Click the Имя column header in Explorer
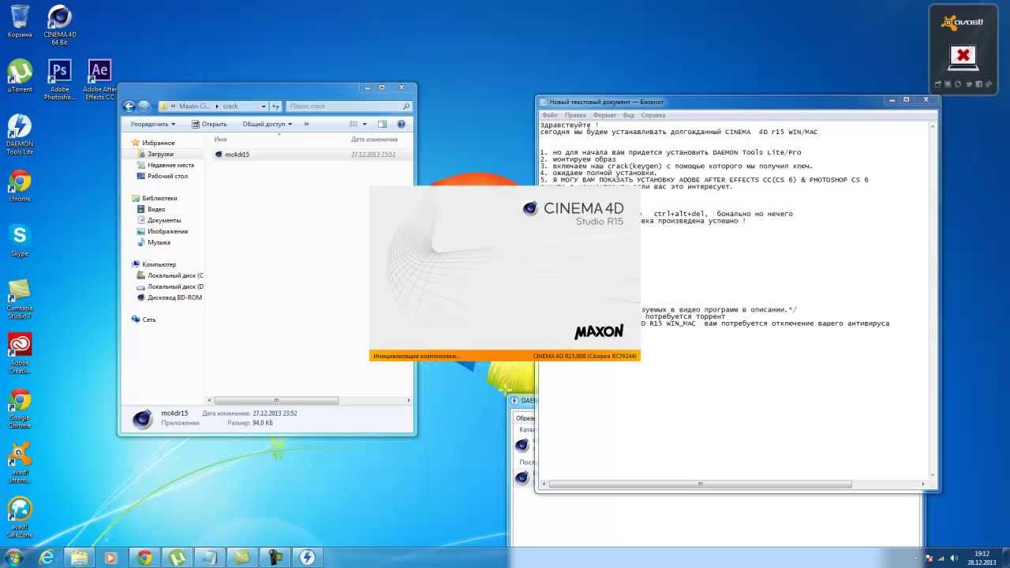 coord(220,140)
